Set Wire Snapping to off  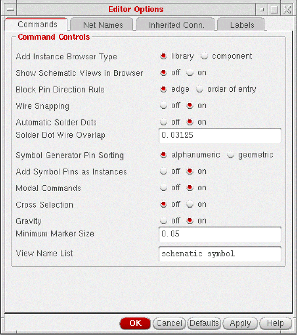(x=163, y=105)
